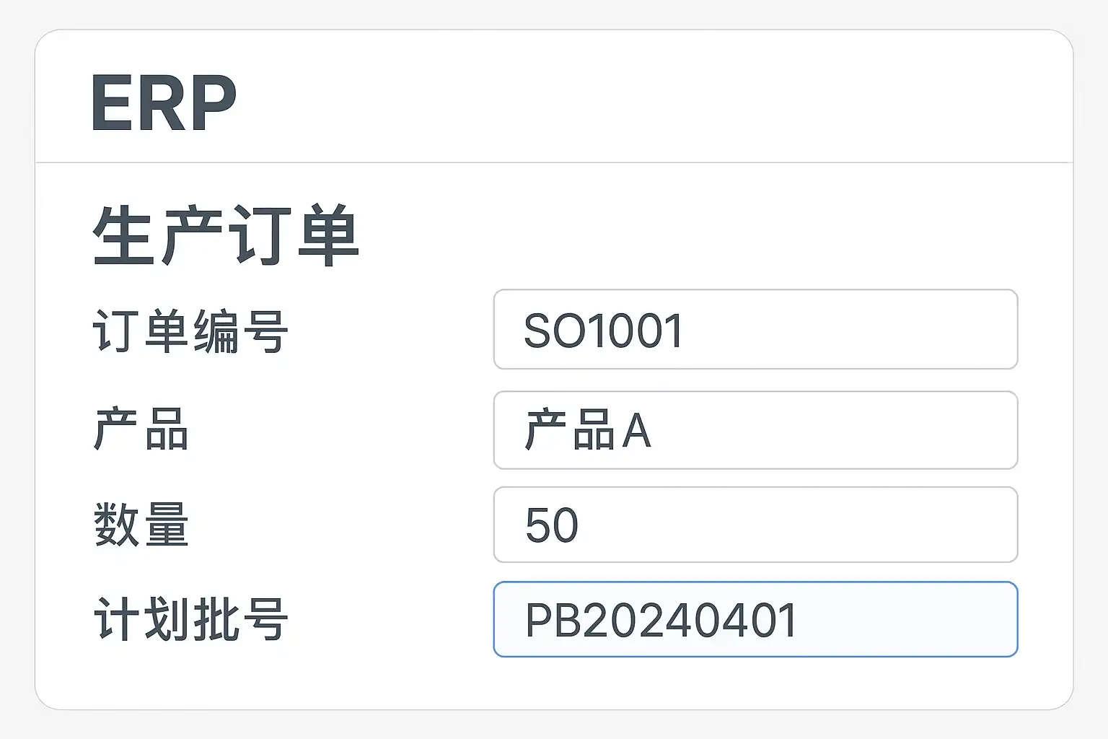Click the 产品 field label
1108x739 pixels.
pos(141,430)
